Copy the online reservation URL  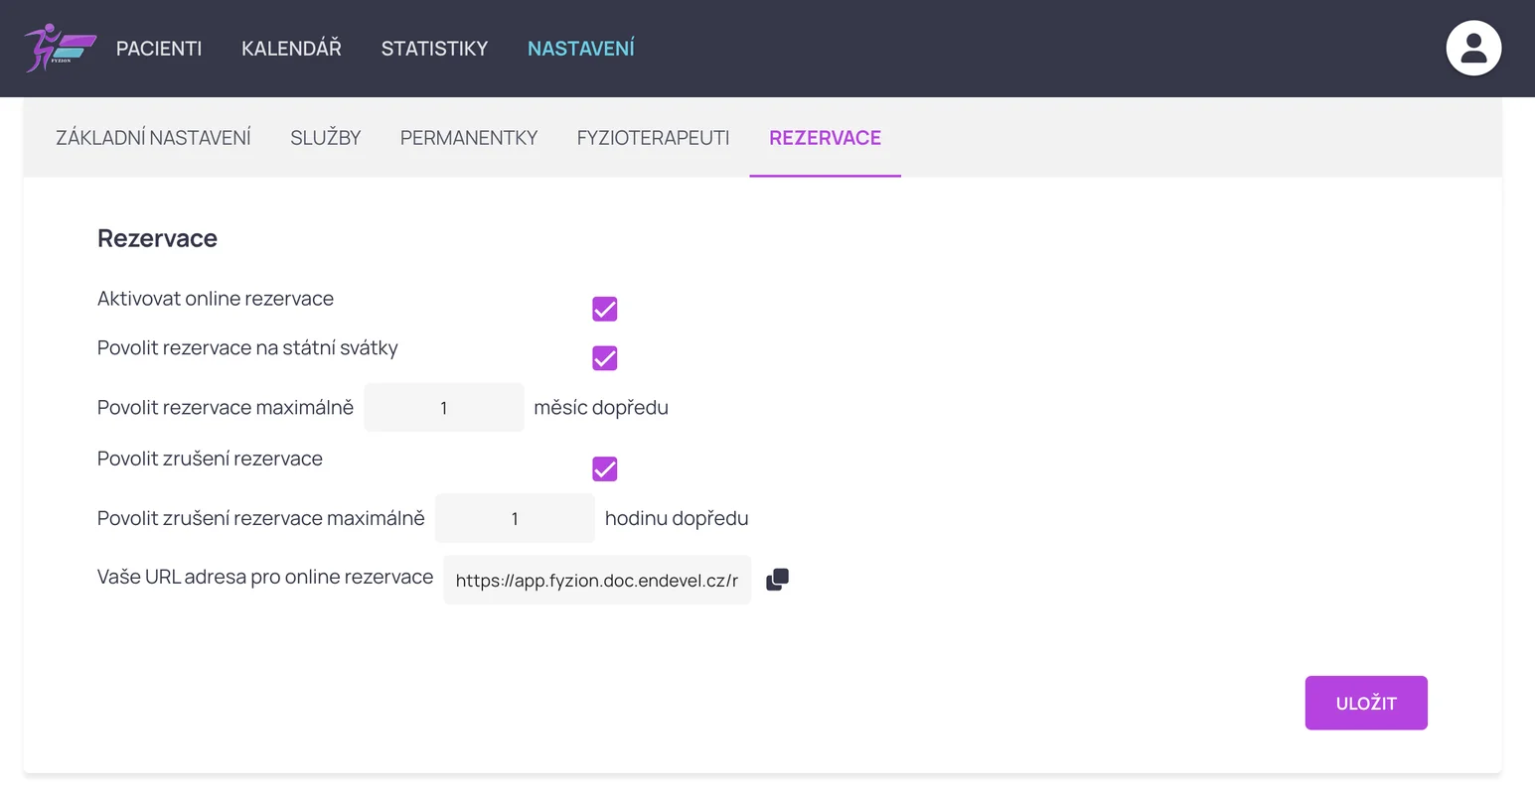pos(777,580)
